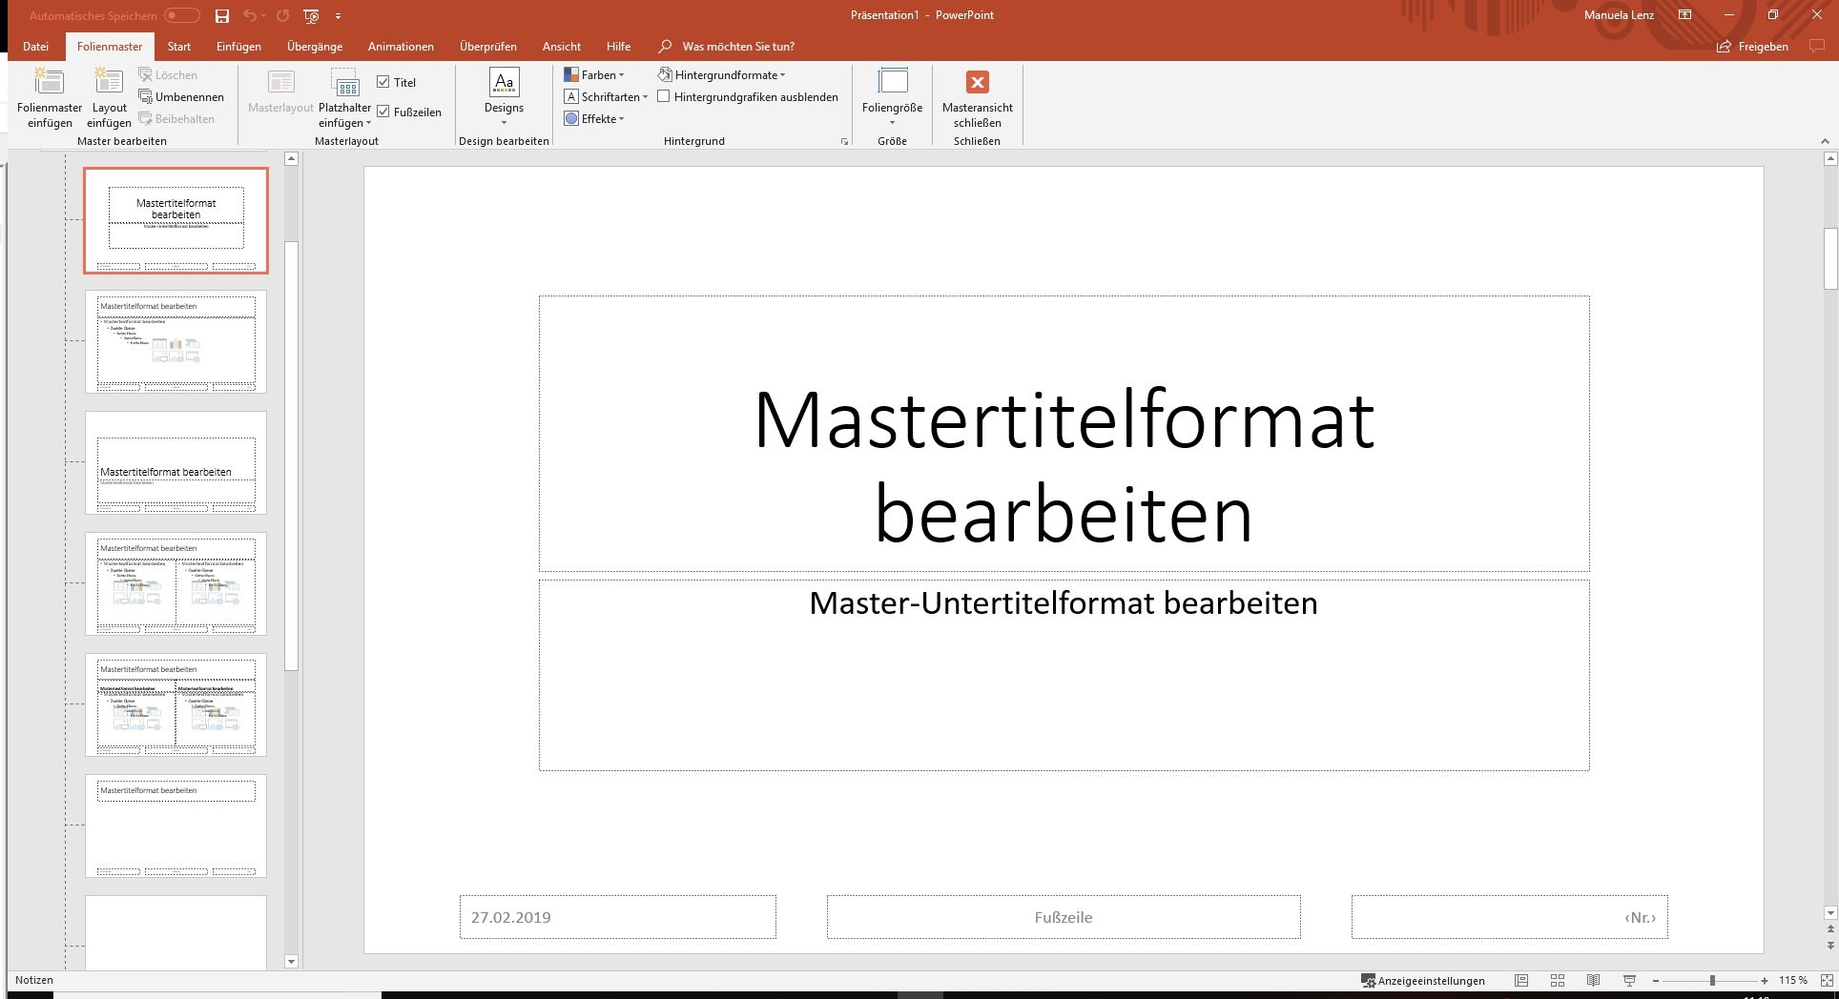Enable Hintergrundgrafiken ausblenden checkbox

click(664, 97)
